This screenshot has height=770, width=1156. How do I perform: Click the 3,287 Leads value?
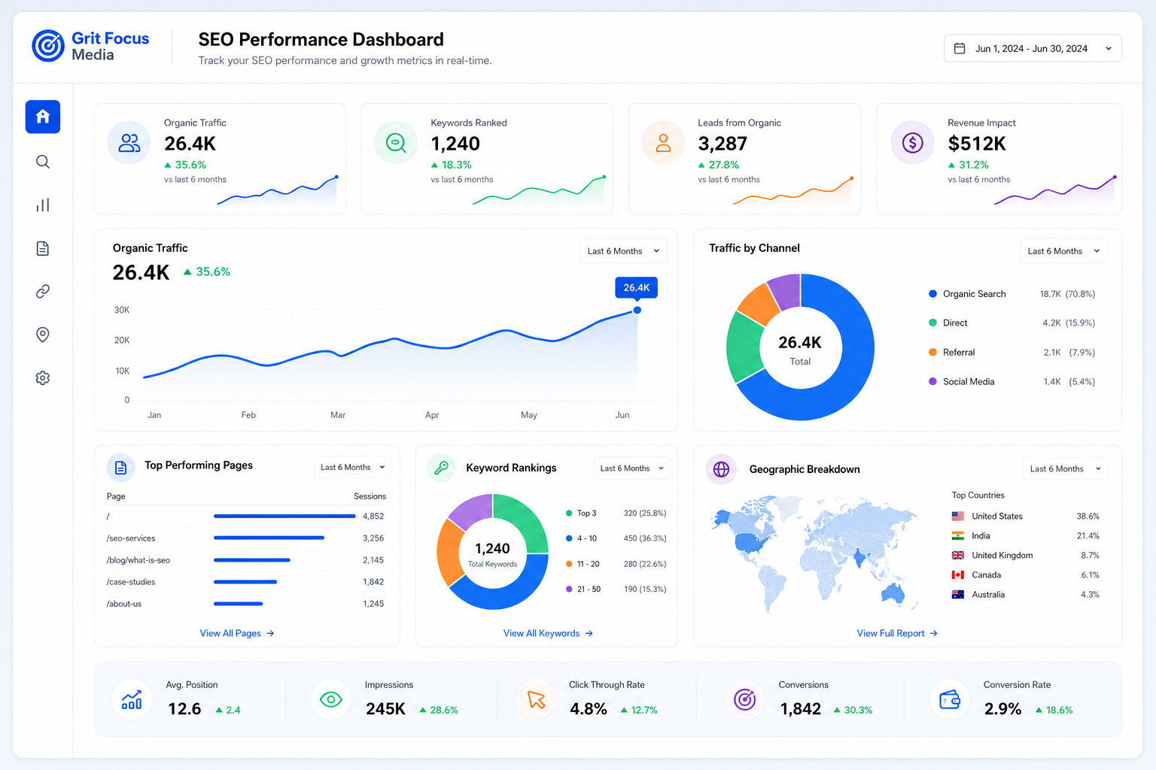coord(722,144)
